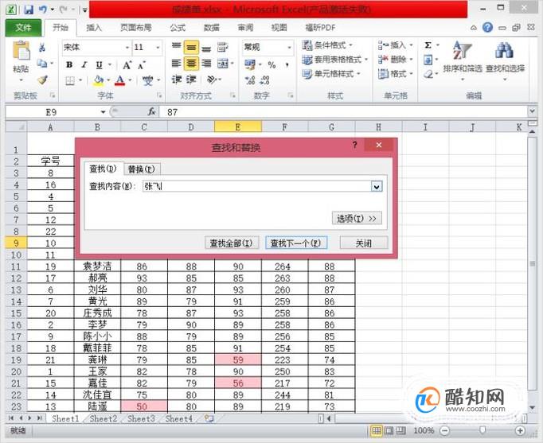
Task: Click the Excel Help question icon
Action: tap(487, 27)
